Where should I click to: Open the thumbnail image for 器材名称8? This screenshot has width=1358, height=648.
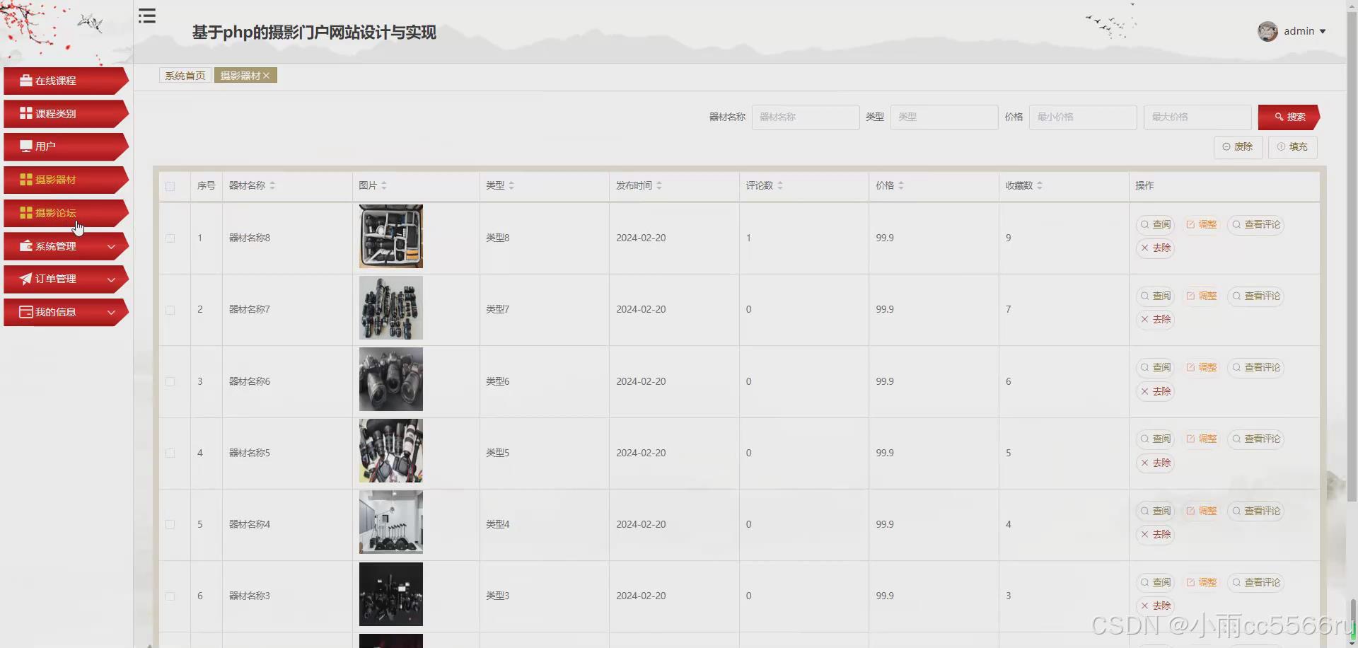click(391, 236)
